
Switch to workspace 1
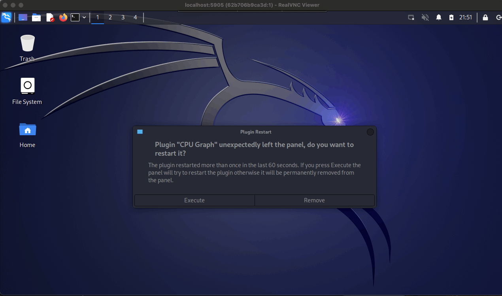click(98, 17)
